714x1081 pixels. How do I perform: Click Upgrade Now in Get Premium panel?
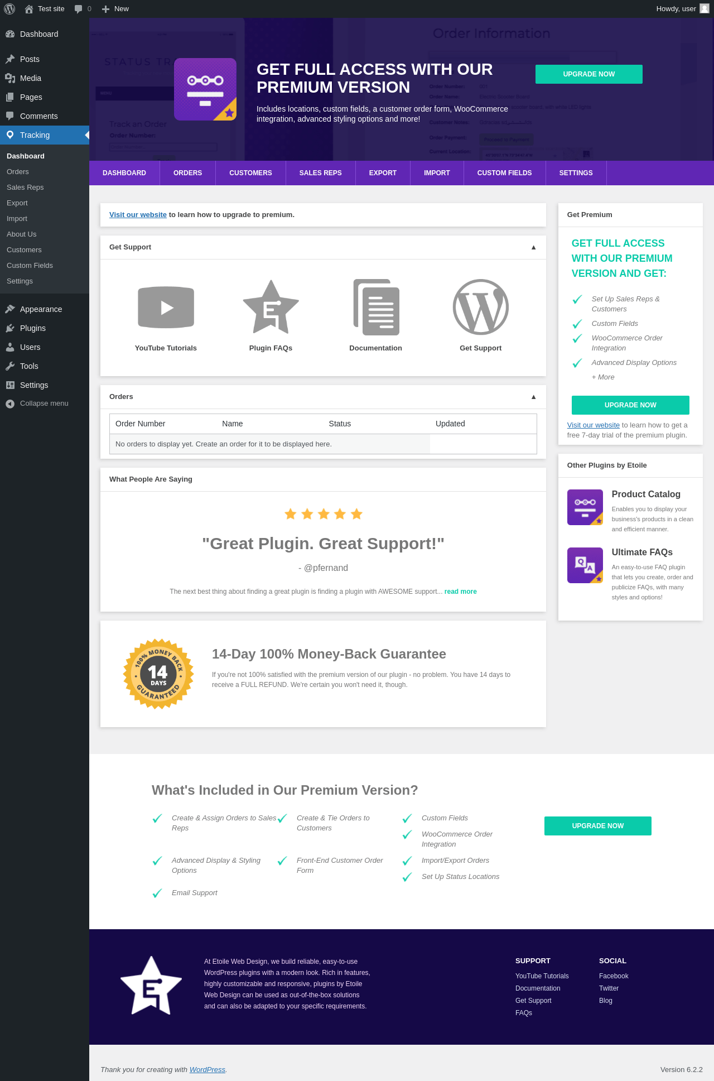tap(630, 405)
